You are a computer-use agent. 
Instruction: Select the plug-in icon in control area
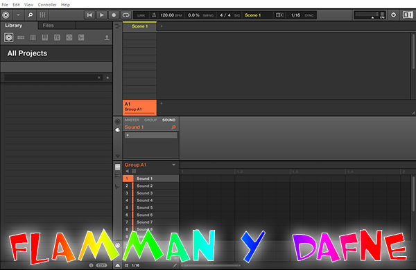pos(118,130)
